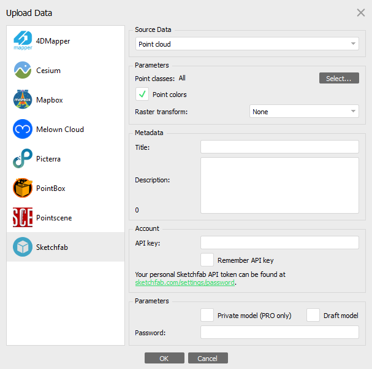Viewport: 372px width, 369px height.
Task: Click the Cesium label in list
Action: coord(48,71)
